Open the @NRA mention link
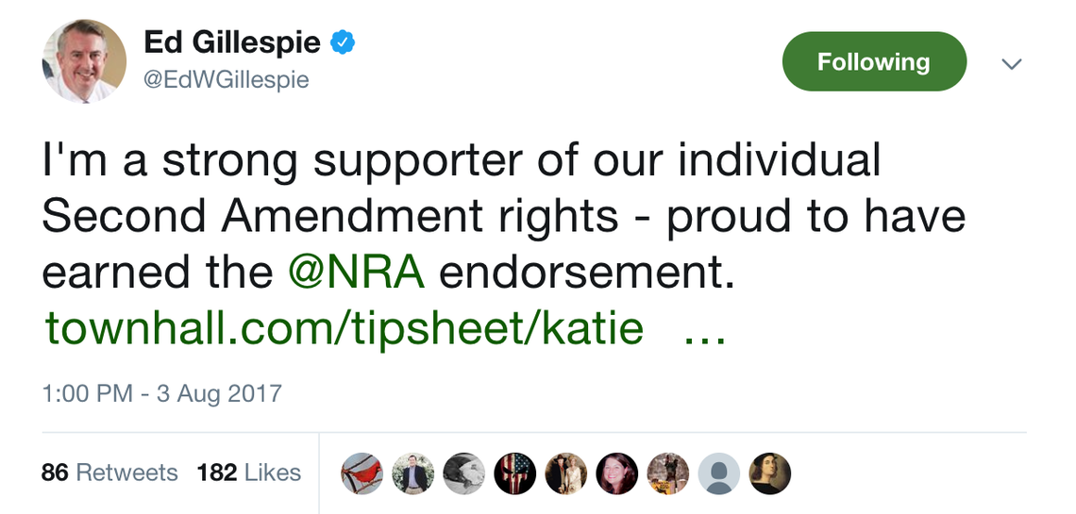Screen dimensions: 1076x514 (x=357, y=273)
